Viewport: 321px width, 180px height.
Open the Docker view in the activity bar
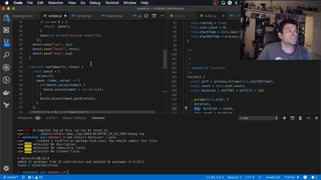click(7, 92)
